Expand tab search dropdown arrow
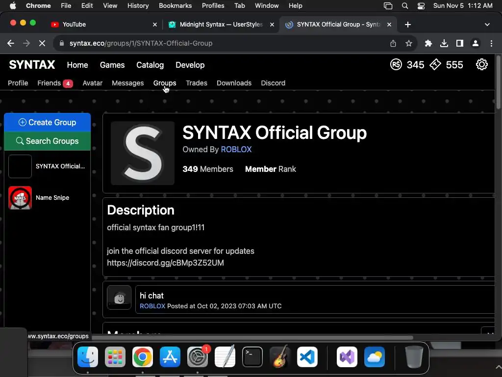 [x=487, y=25]
